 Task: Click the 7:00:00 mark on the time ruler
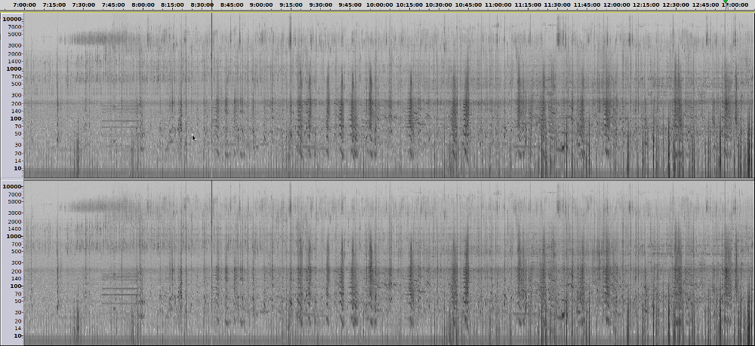tap(25, 5)
